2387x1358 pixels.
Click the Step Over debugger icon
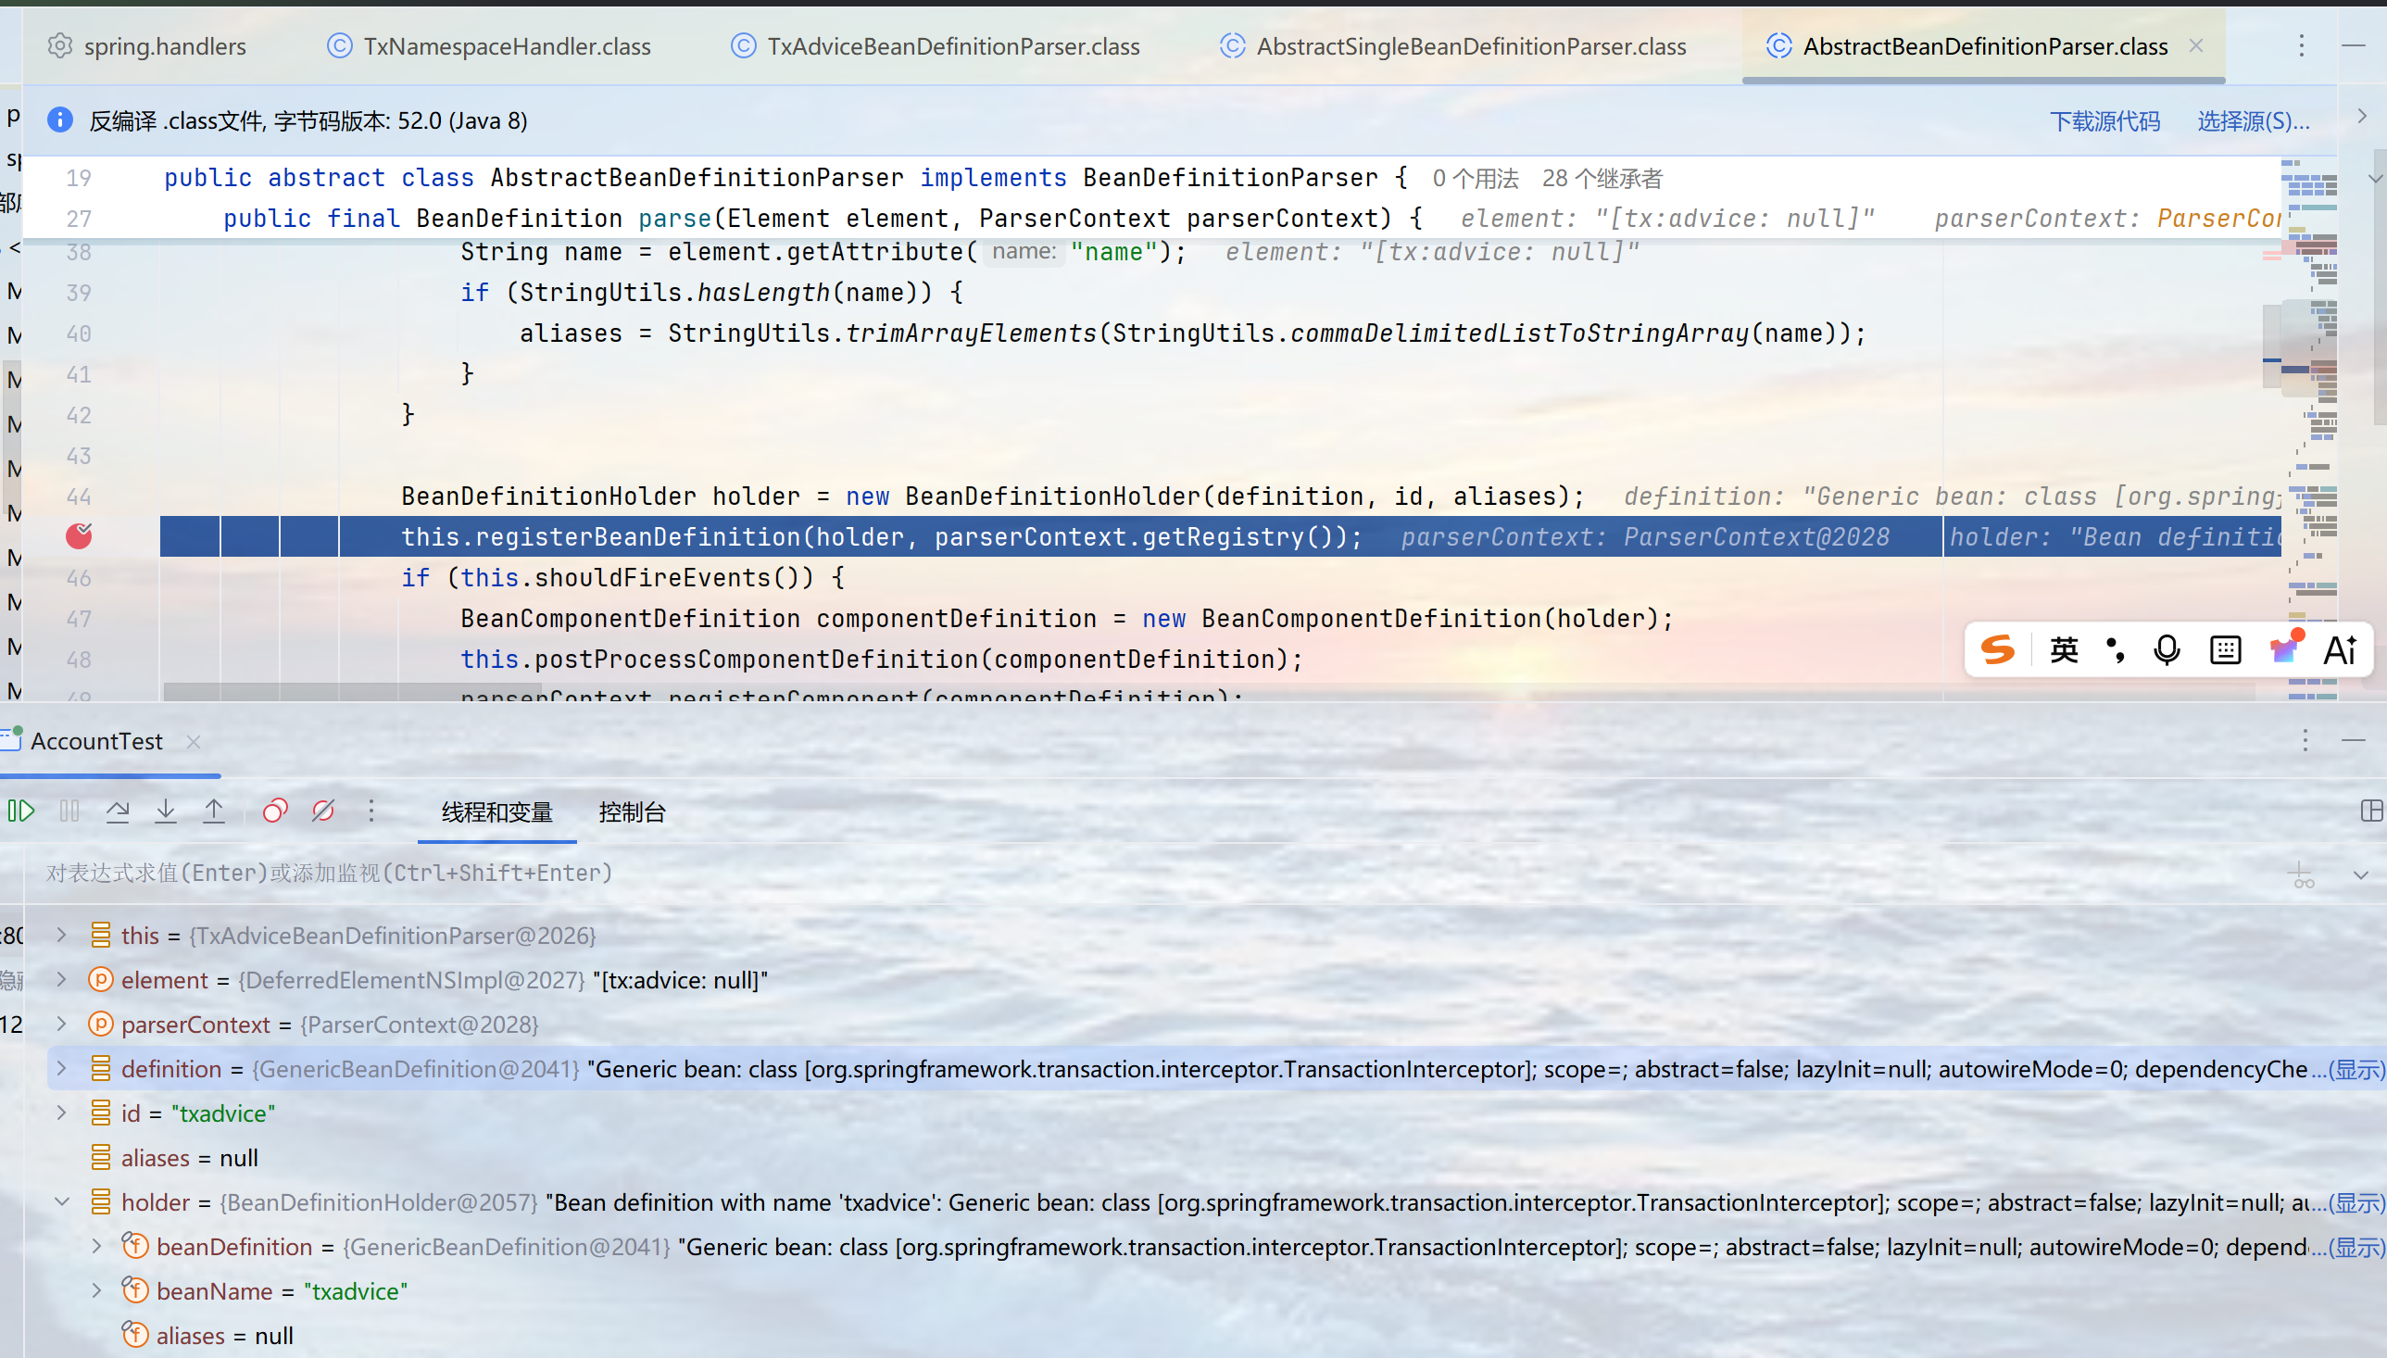[x=118, y=811]
